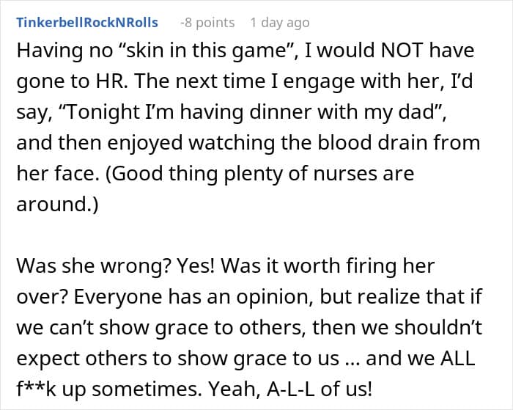Click the word HR in the comment
This screenshot has width=513, height=410.
click(x=111, y=81)
